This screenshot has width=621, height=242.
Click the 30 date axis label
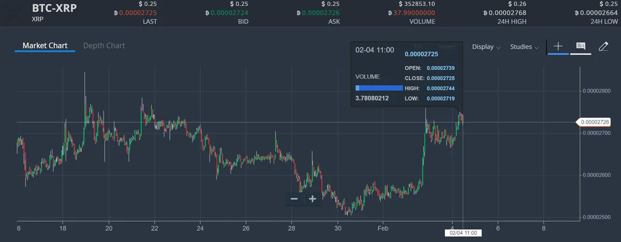338,228
